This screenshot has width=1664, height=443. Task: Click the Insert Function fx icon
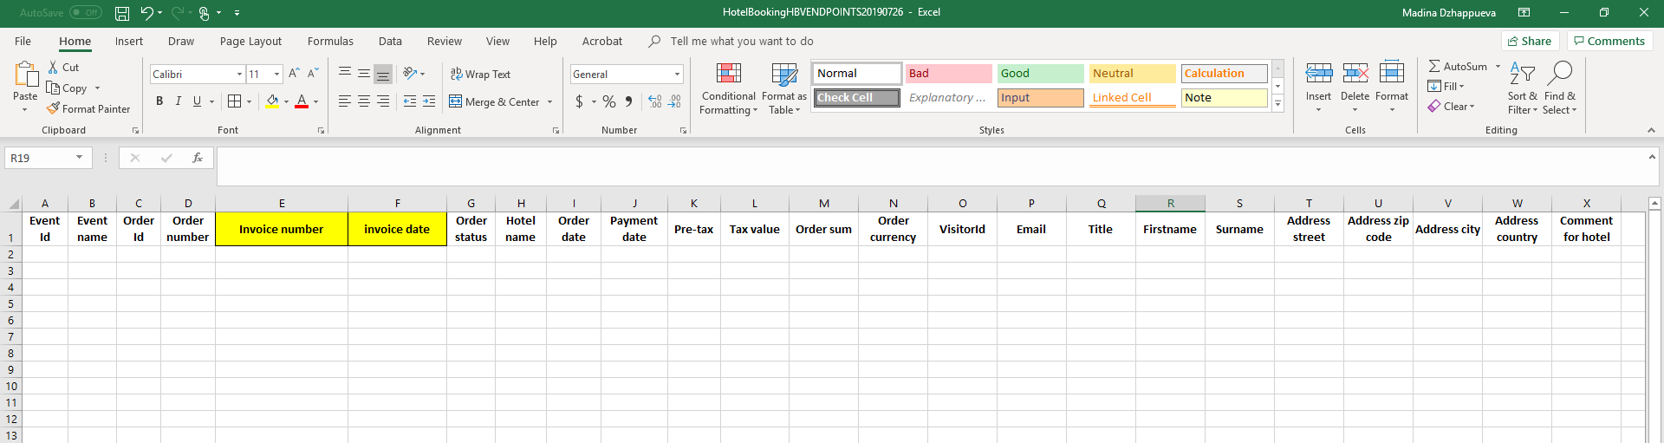pyautogui.click(x=198, y=158)
